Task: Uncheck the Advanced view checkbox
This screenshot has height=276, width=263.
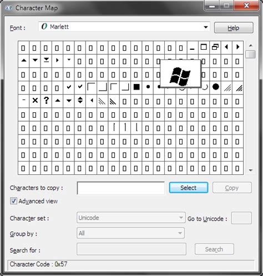Action: 13,201
